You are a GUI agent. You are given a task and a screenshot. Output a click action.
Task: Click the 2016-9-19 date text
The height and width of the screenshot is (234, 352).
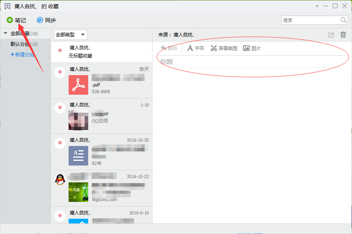coord(139,213)
